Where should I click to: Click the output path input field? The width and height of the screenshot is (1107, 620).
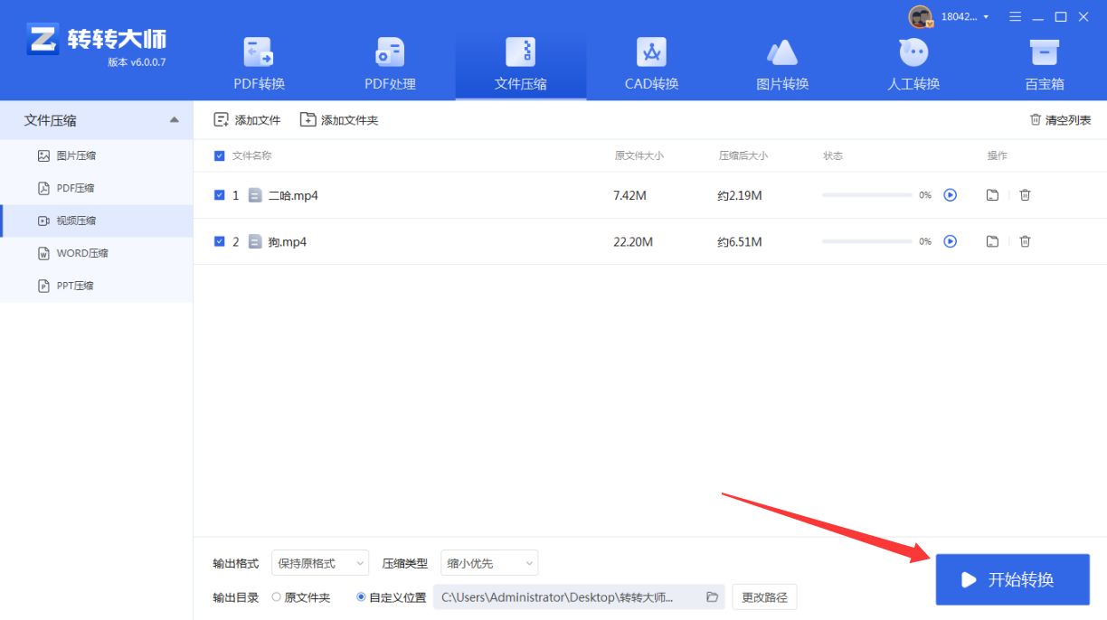579,597
